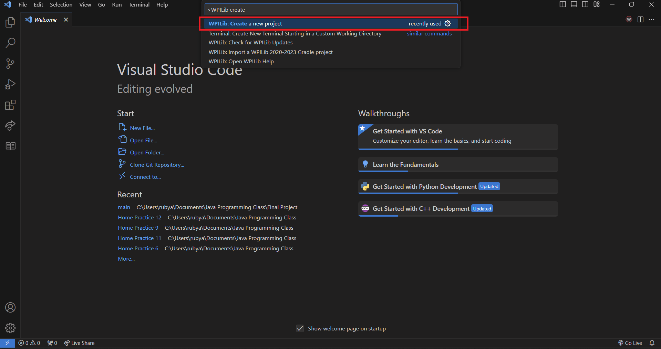Split the editor to the right
The width and height of the screenshot is (661, 349).
[x=640, y=20]
